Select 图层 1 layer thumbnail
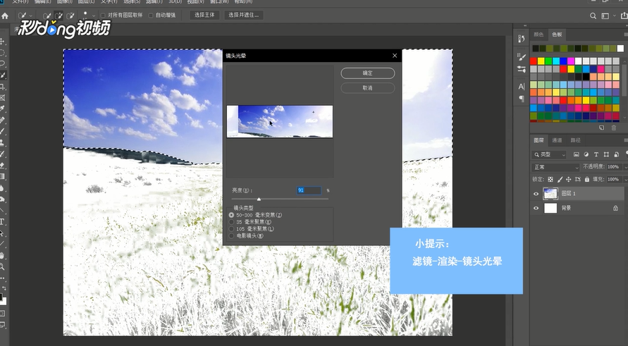This screenshot has height=346, width=628. click(550, 194)
